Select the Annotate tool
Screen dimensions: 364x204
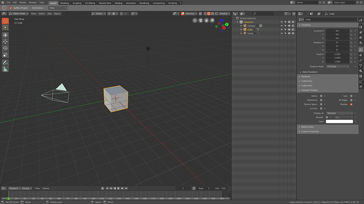point(5,63)
